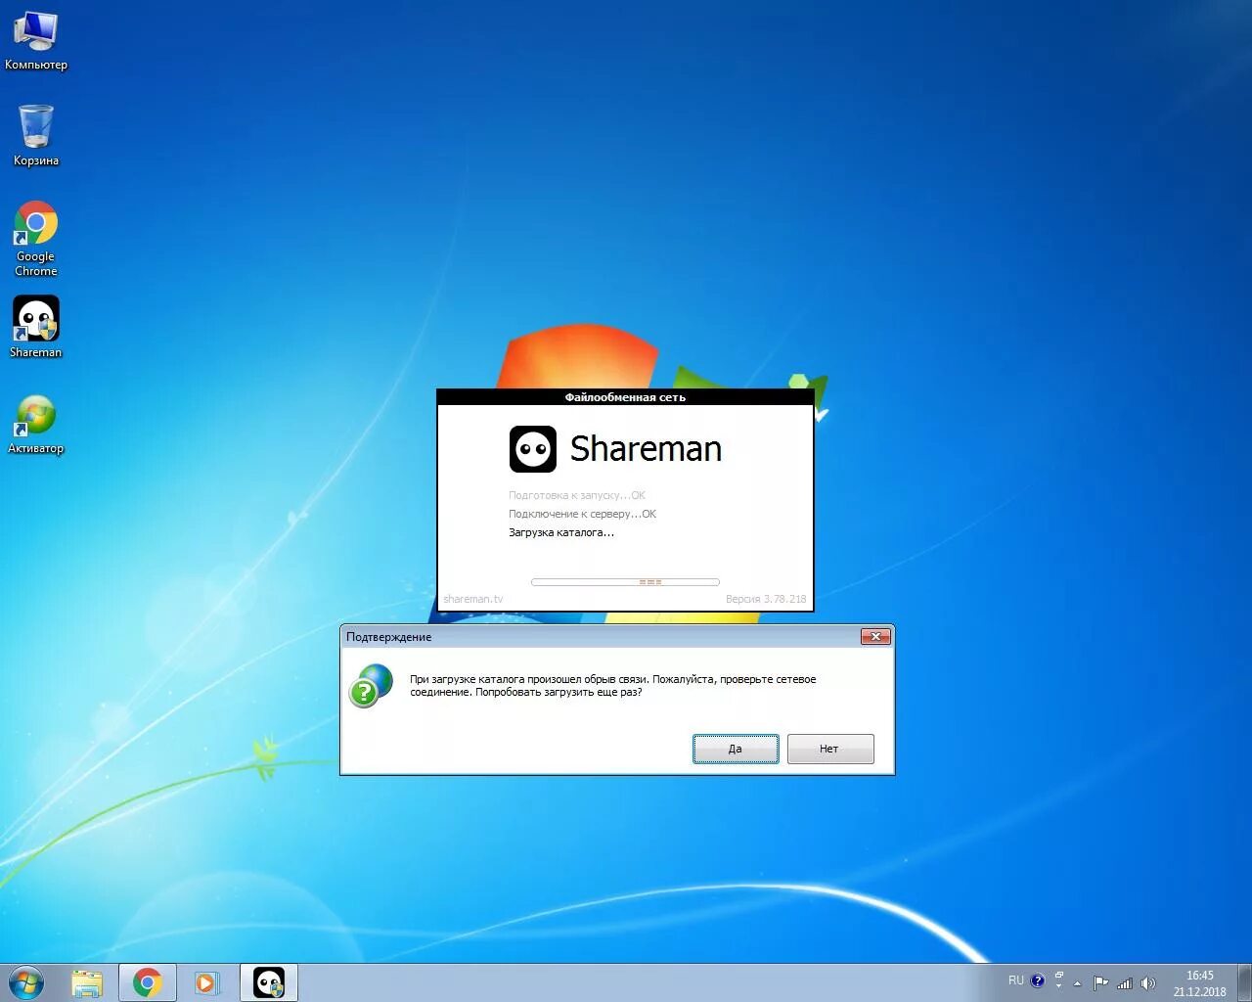
Task: Select the Корзина recycle bin icon
Action: 36,135
